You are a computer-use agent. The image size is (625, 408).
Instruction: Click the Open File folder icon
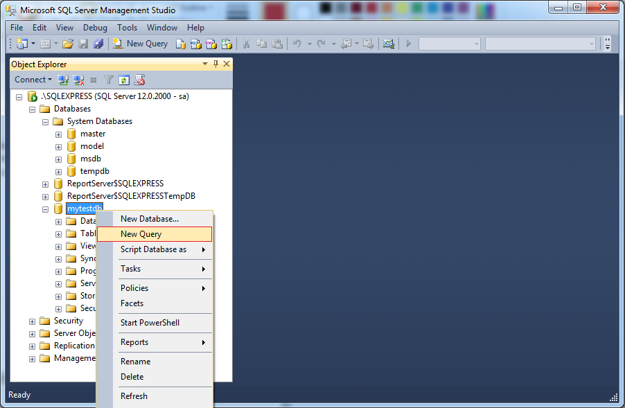[x=68, y=44]
